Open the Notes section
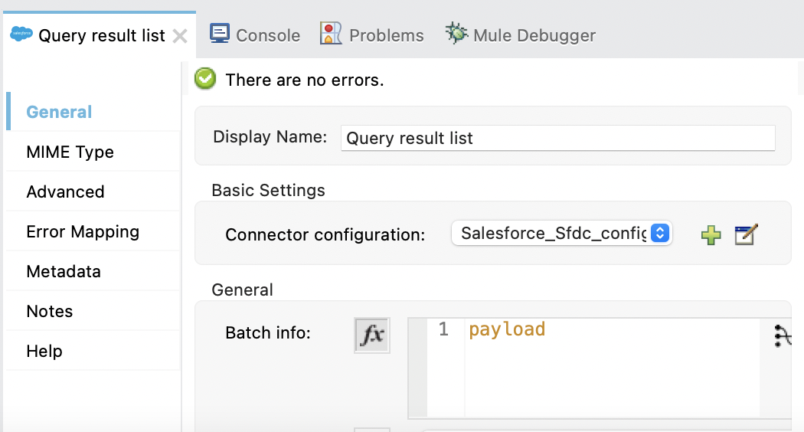The image size is (804, 432). 50,312
